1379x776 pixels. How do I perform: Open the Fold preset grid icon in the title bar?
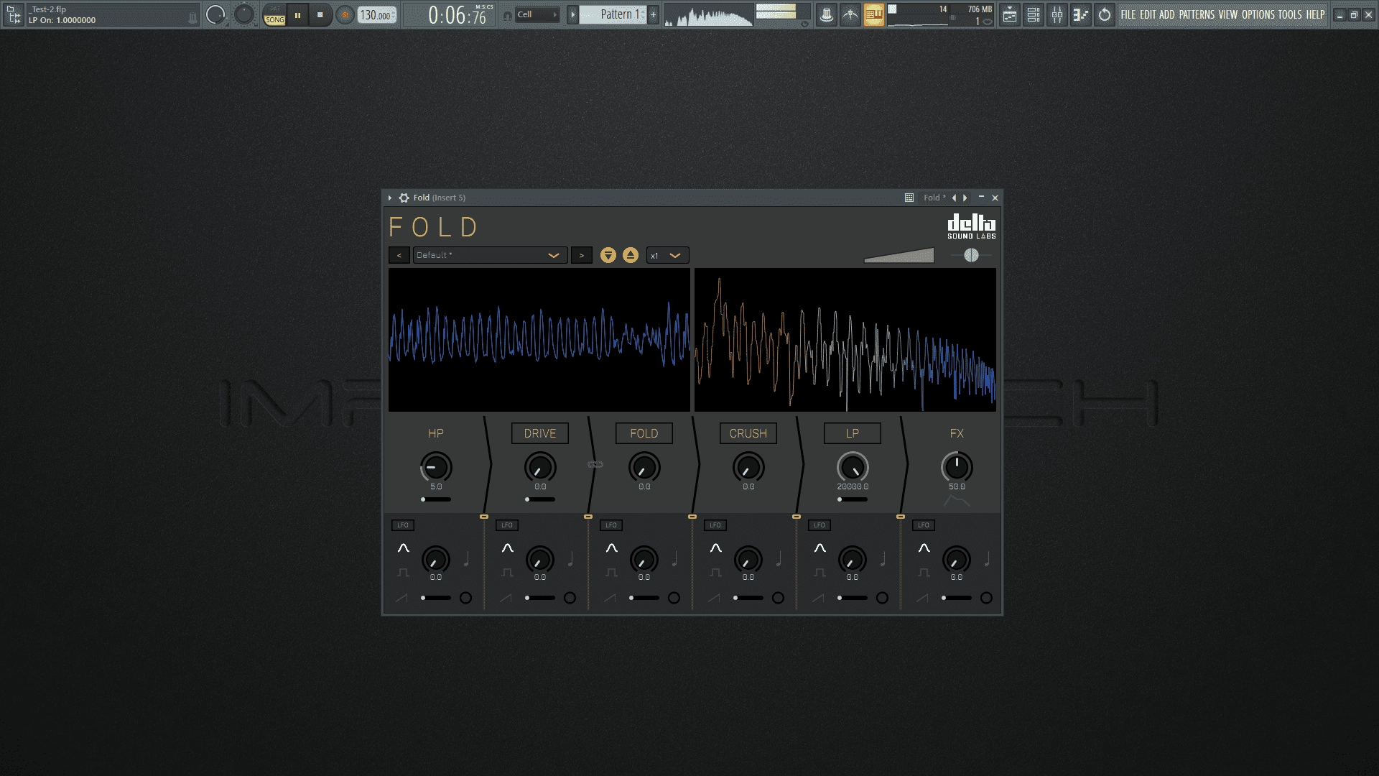coord(909,198)
